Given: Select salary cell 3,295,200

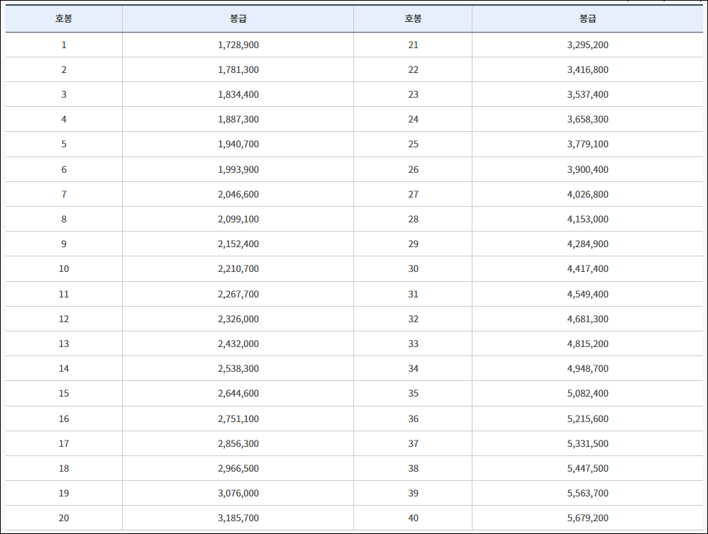Looking at the screenshot, I should pos(587,45).
